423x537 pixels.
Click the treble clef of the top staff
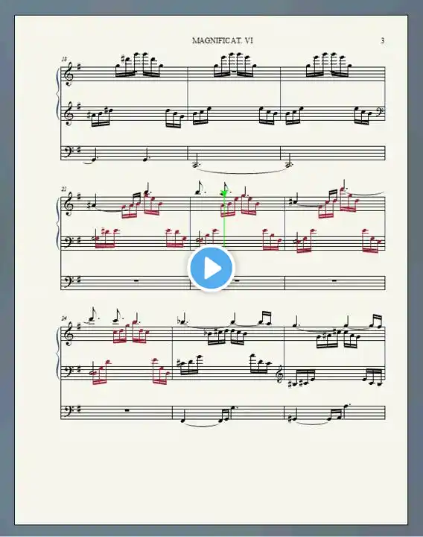click(x=69, y=75)
